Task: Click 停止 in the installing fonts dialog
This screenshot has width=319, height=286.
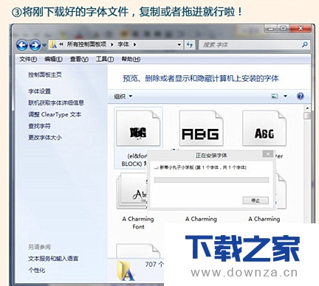Action: [x=255, y=200]
